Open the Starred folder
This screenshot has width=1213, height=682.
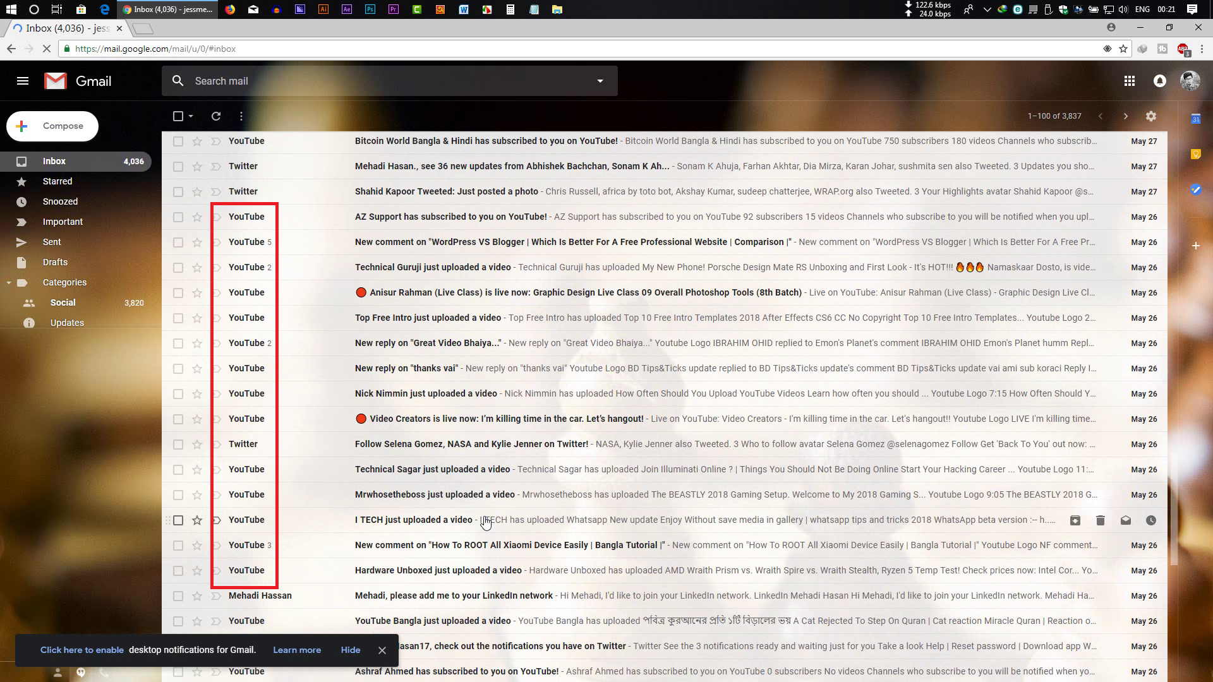pos(57,181)
